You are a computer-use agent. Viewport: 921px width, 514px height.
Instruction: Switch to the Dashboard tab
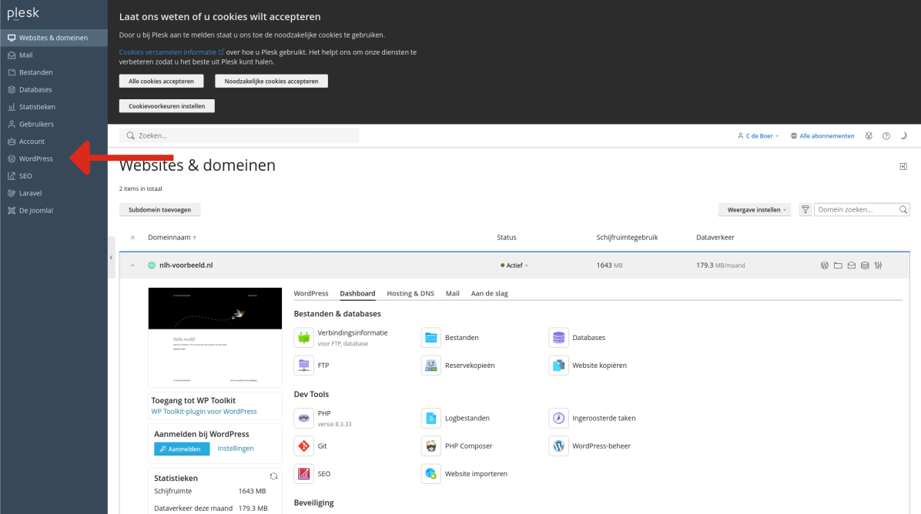(357, 293)
